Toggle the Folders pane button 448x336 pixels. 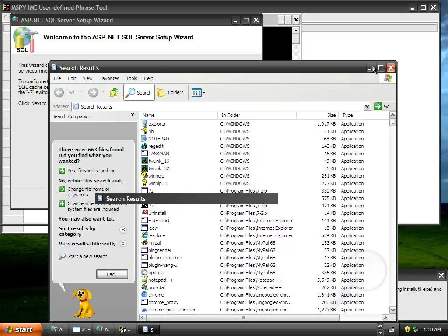[x=170, y=92]
